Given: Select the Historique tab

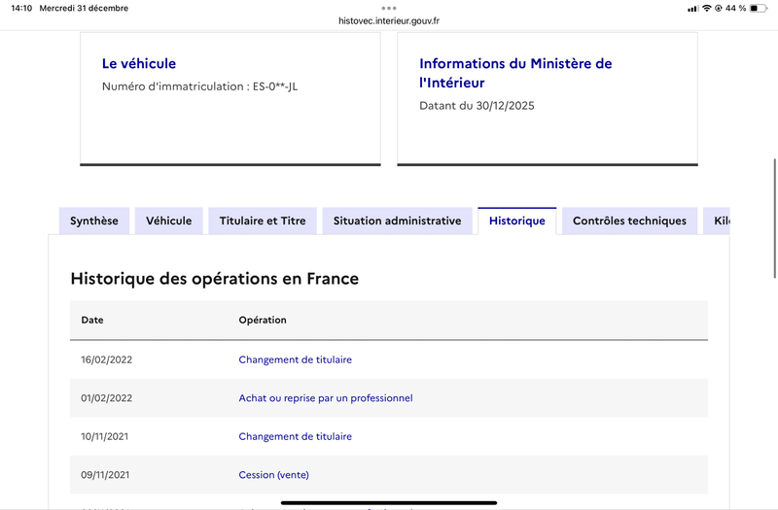Looking at the screenshot, I should click(x=517, y=221).
